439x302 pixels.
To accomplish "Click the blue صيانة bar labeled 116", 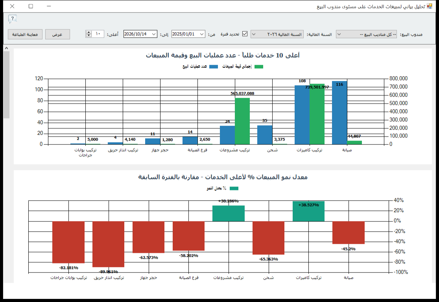I will [x=339, y=113].
